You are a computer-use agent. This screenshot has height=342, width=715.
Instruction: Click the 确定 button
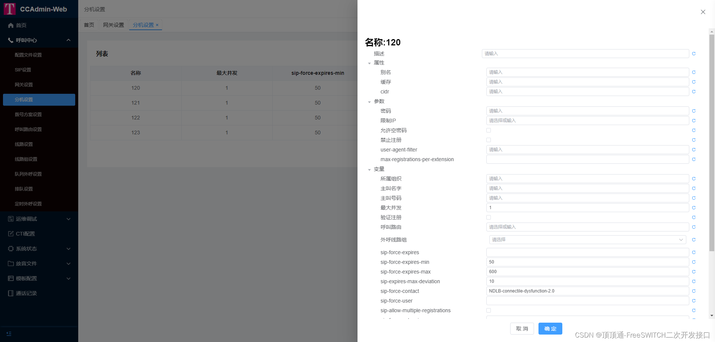[x=550, y=329]
